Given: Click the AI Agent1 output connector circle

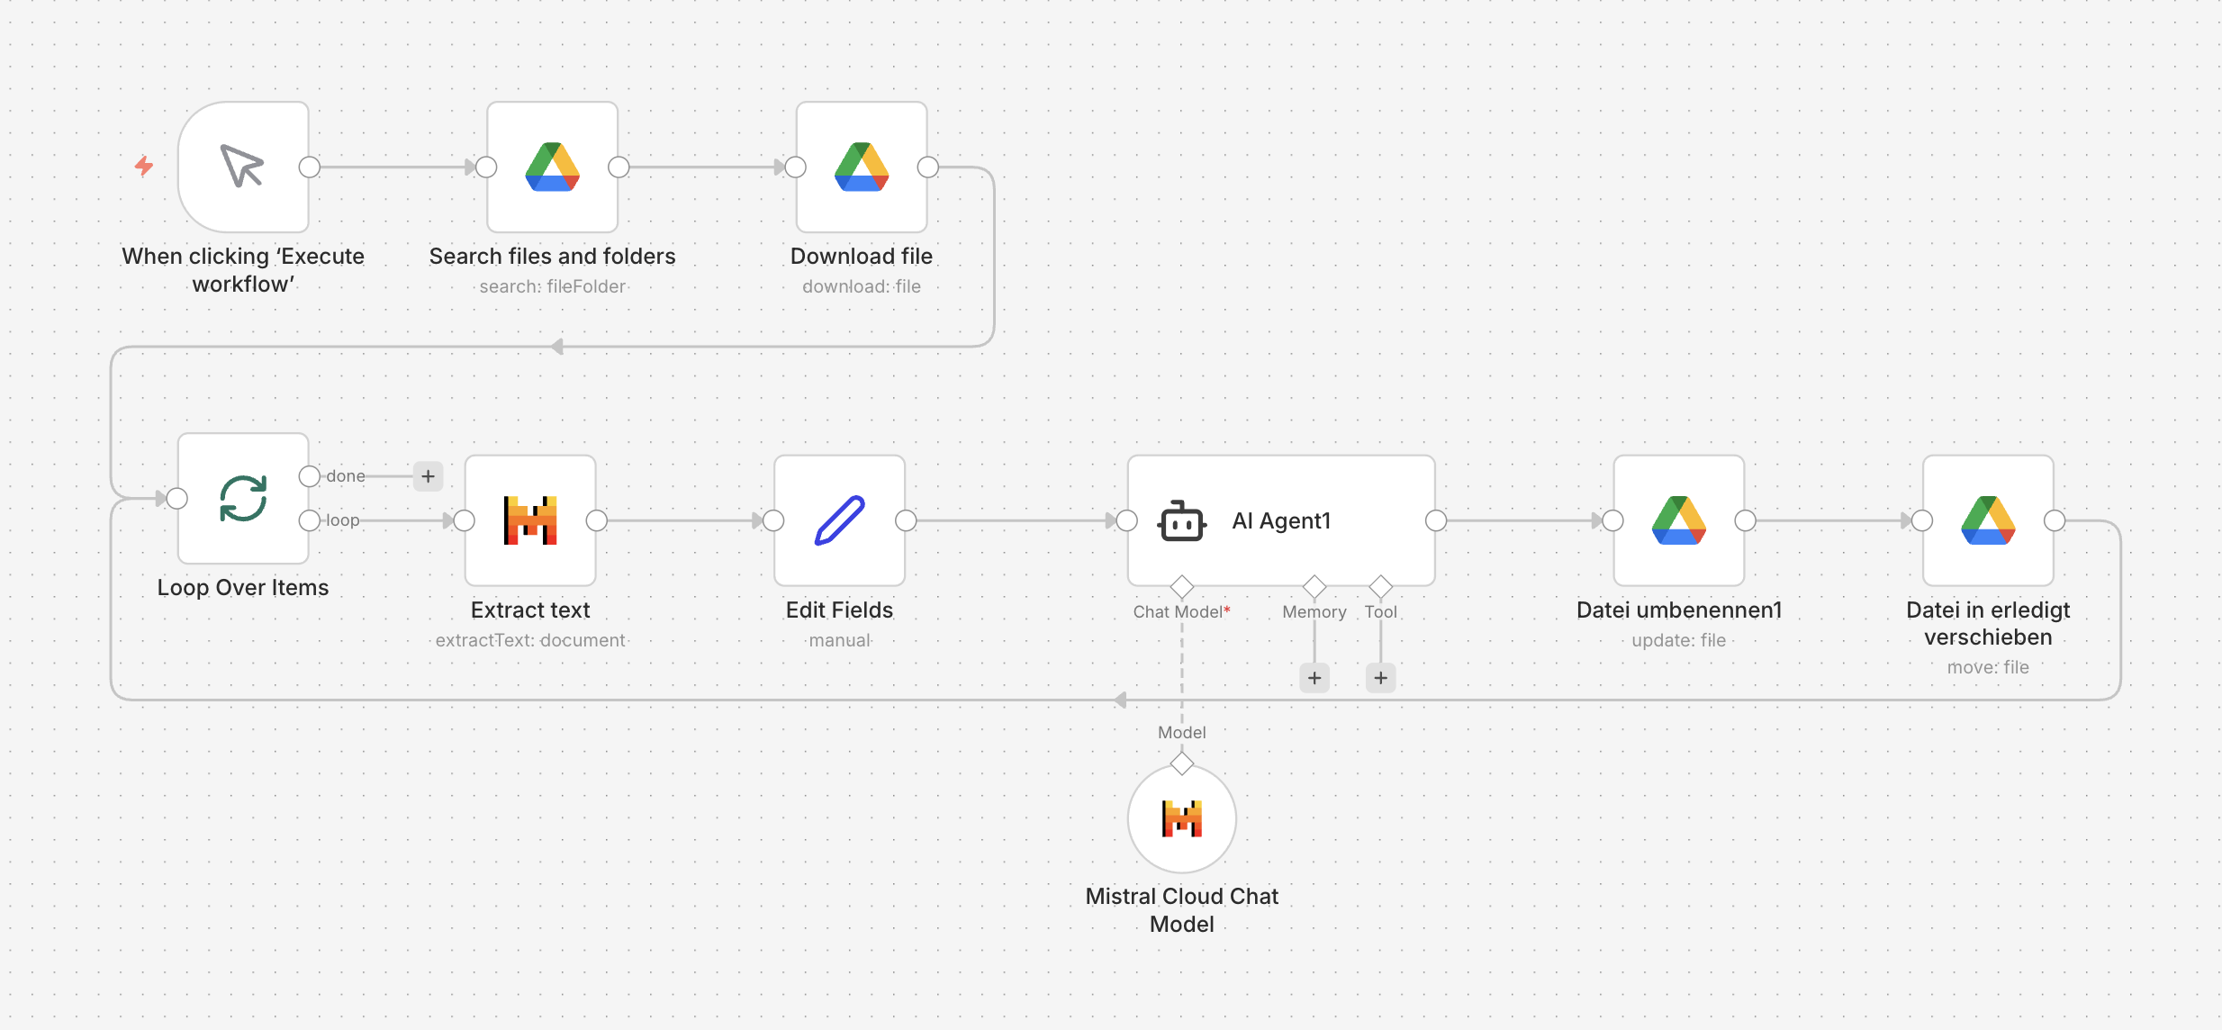Looking at the screenshot, I should point(1435,520).
